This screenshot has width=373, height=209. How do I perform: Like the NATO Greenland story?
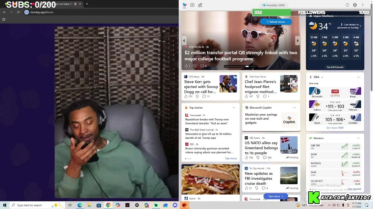pyautogui.click(x=247, y=158)
